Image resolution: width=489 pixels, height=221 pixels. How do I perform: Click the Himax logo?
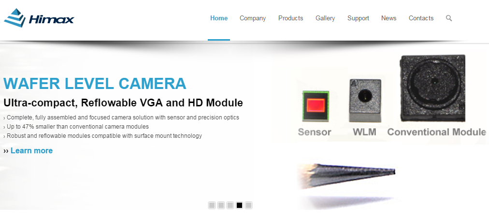[39, 18]
